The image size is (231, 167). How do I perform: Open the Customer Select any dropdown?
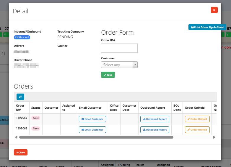[x=117, y=65]
